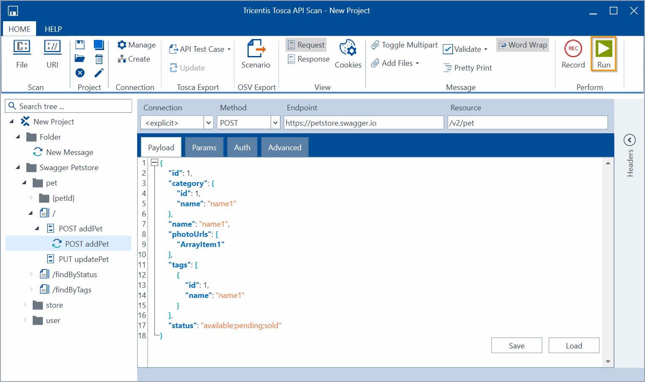Open the HELP ribbon tab

point(53,29)
